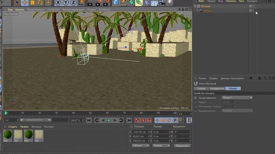Toggle the Z axis lock
Image resolution: width=275 pixels, height=154 pixels.
coord(73,3)
